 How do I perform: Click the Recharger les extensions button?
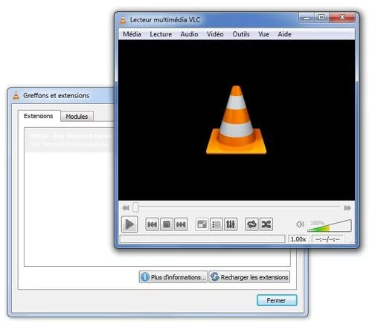249,277
